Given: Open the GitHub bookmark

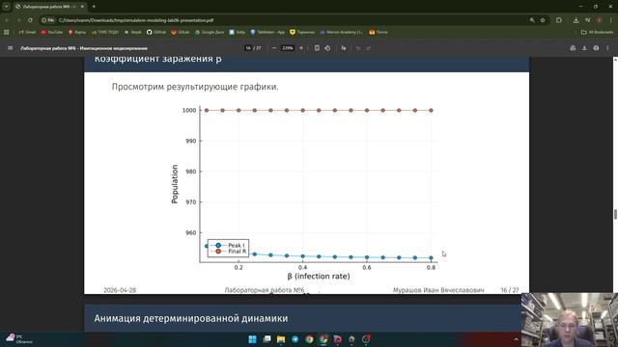Looking at the screenshot, I should pyautogui.click(x=156, y=32).
